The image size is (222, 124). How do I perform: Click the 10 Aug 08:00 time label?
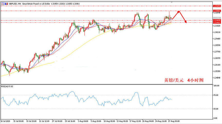pyautogui.click(x=109, y=121)
